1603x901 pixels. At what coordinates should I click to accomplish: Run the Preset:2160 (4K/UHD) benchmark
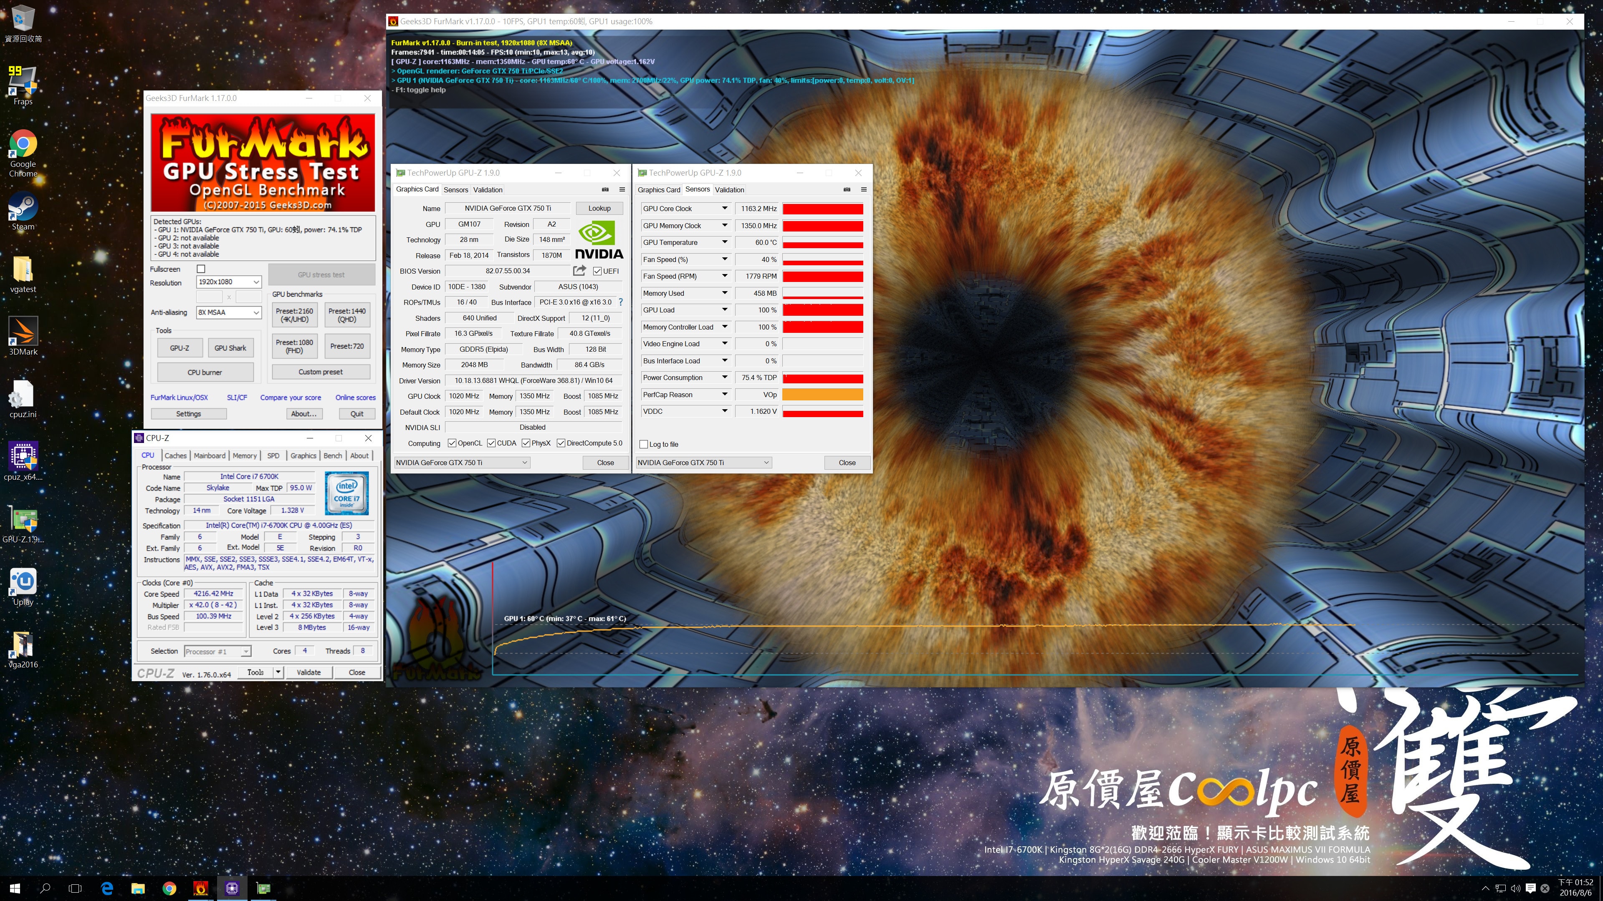(x=294, y=315)
